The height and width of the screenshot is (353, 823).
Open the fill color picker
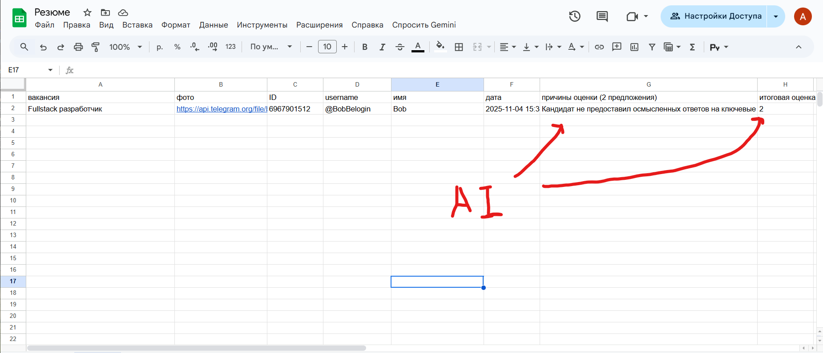click(x=440, y=47)
